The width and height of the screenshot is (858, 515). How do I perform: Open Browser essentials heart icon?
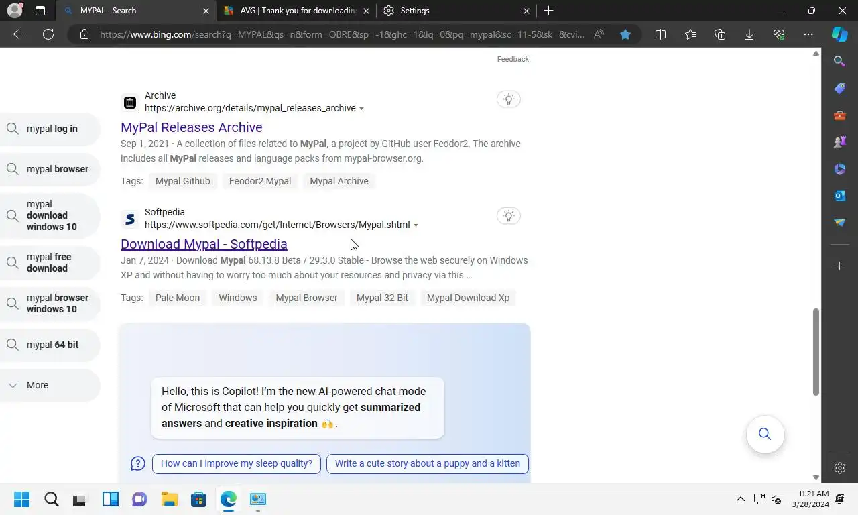pyautogui.click(x=779, y=34)
